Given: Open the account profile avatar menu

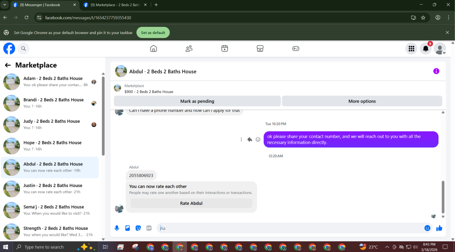Looking at the screenshot, I should click(x=440, y=49).
